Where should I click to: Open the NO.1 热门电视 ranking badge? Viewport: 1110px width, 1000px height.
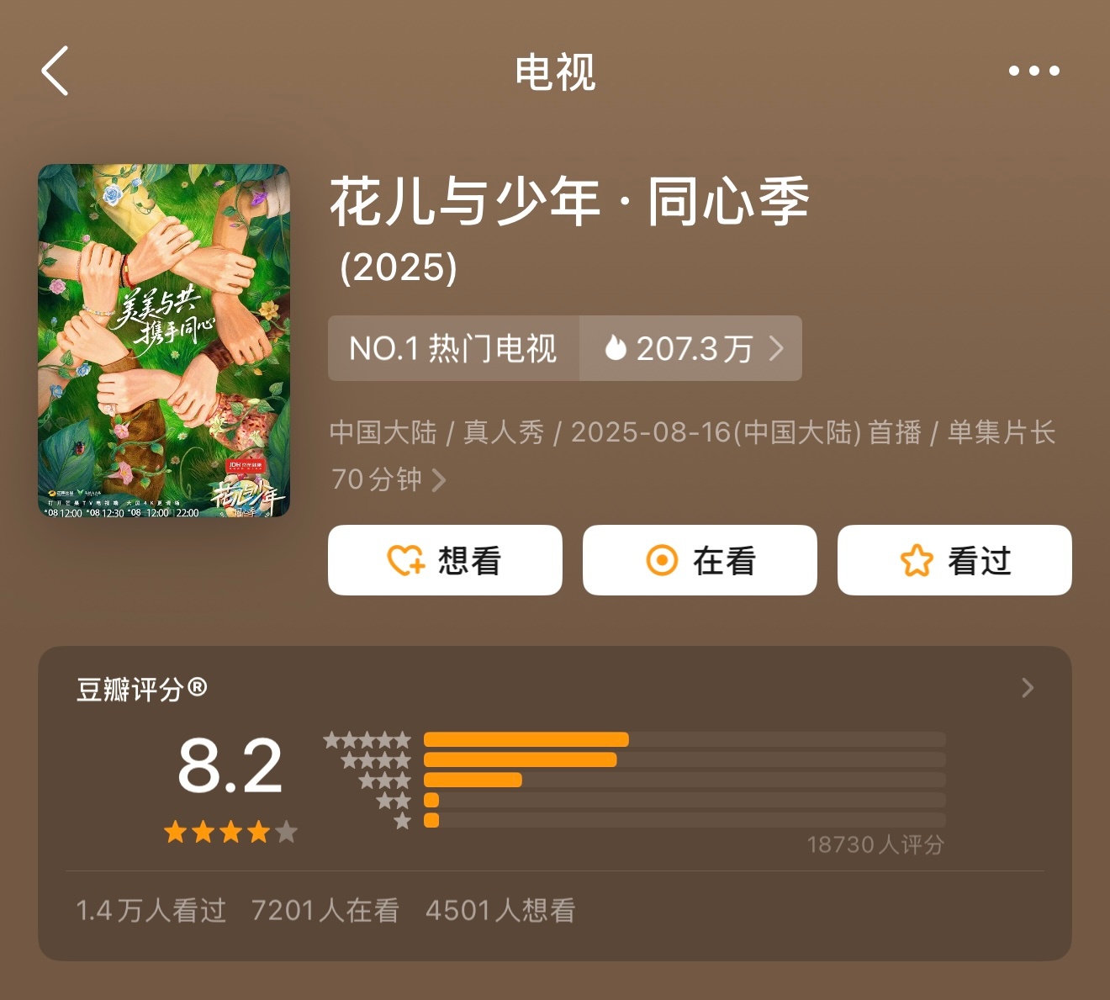pyautogui.click(x=453, y=348)
